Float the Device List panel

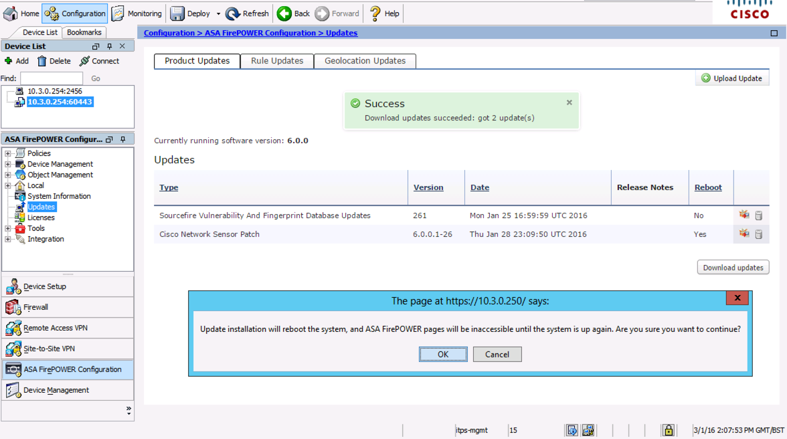pos(96,46)
